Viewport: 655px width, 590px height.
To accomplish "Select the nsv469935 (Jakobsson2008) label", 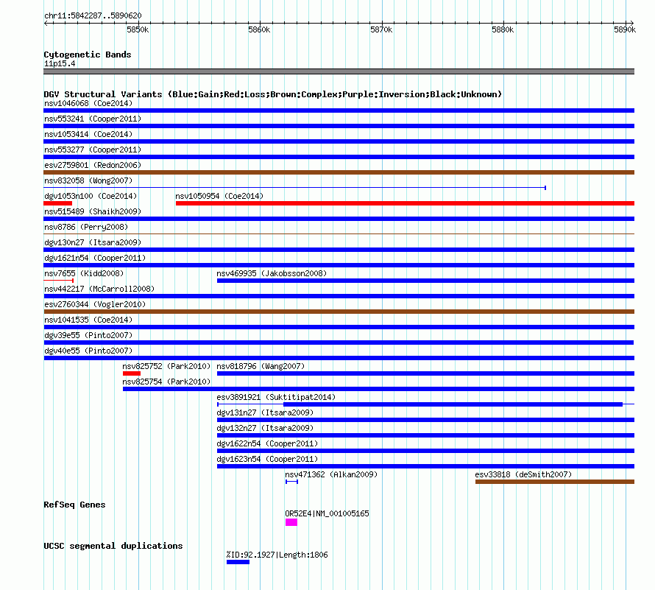I will tap(272, 273).
